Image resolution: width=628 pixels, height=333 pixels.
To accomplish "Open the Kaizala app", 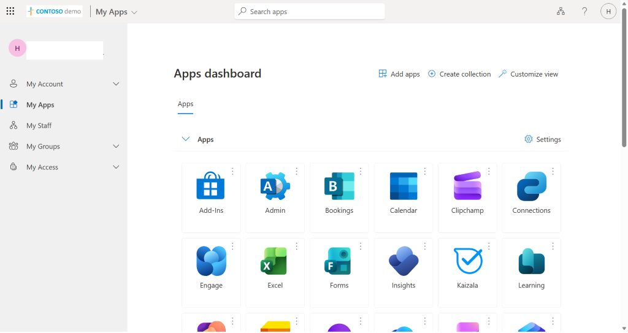I will click(467, 272).
